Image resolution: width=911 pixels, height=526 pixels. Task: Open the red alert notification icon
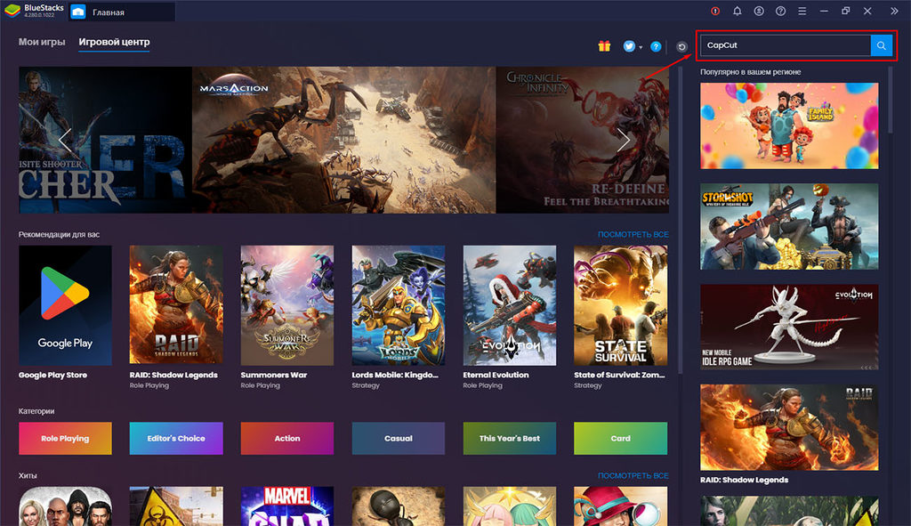tap(715, 11)
